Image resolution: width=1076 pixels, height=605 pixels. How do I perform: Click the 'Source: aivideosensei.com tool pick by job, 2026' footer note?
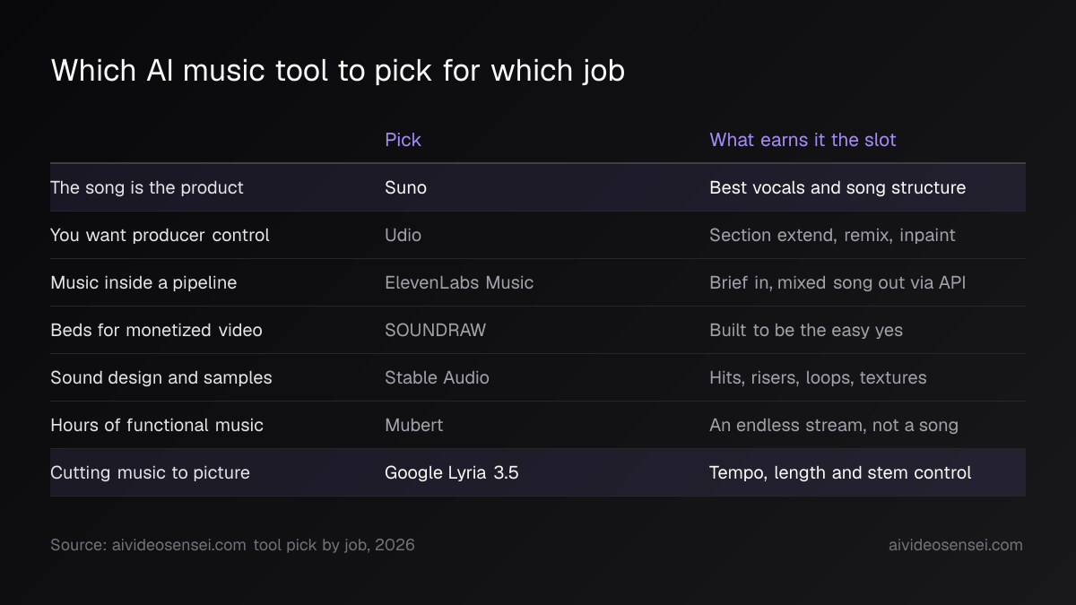tap(232, 545)
